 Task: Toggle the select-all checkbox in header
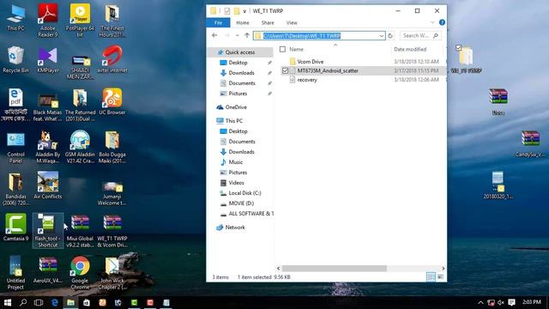pyautogui.click(x=282, y=50)
